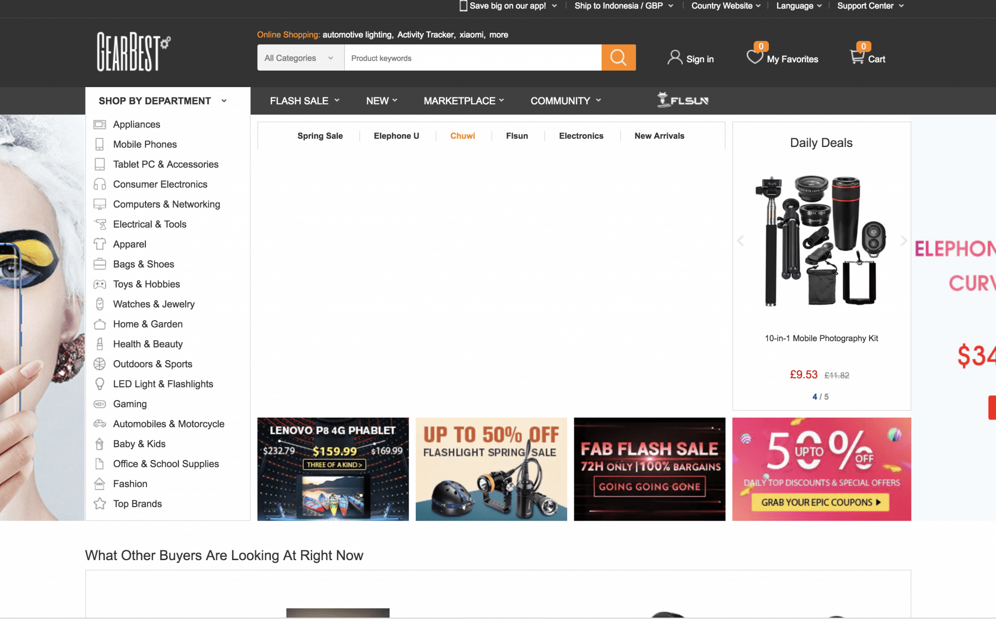Image resolution: width=996 pixels, height=619 pixels.
Task: Click the My Favorites heart icon
Action: [x=755, y=56]
